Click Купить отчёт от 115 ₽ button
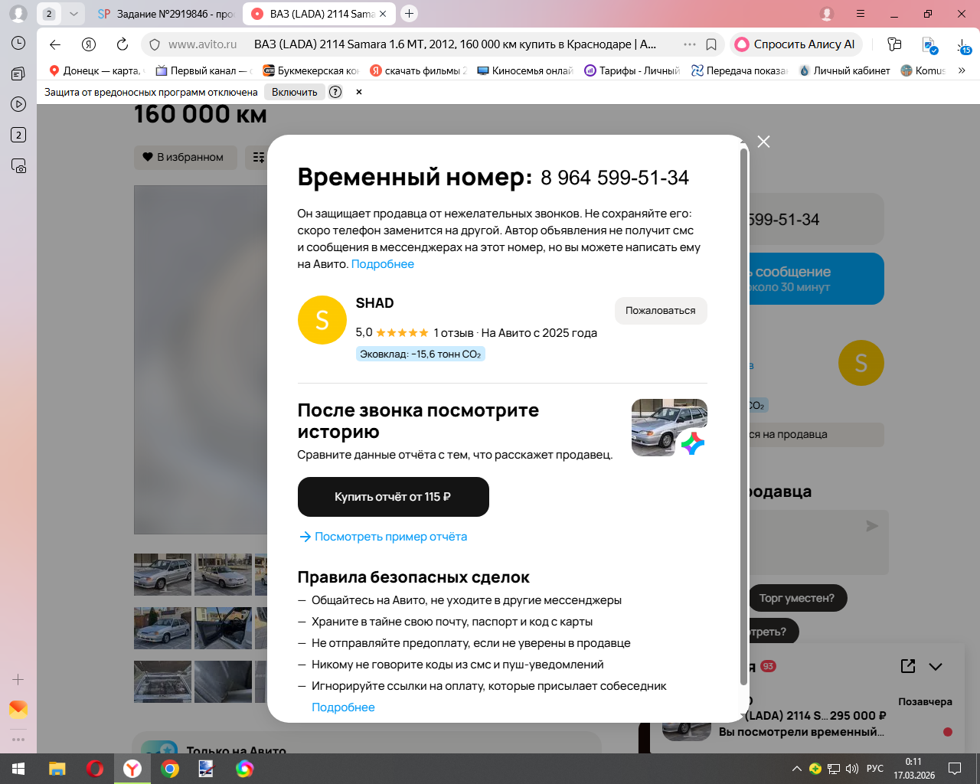The image size is (980, 784). [x=393, y=497]
